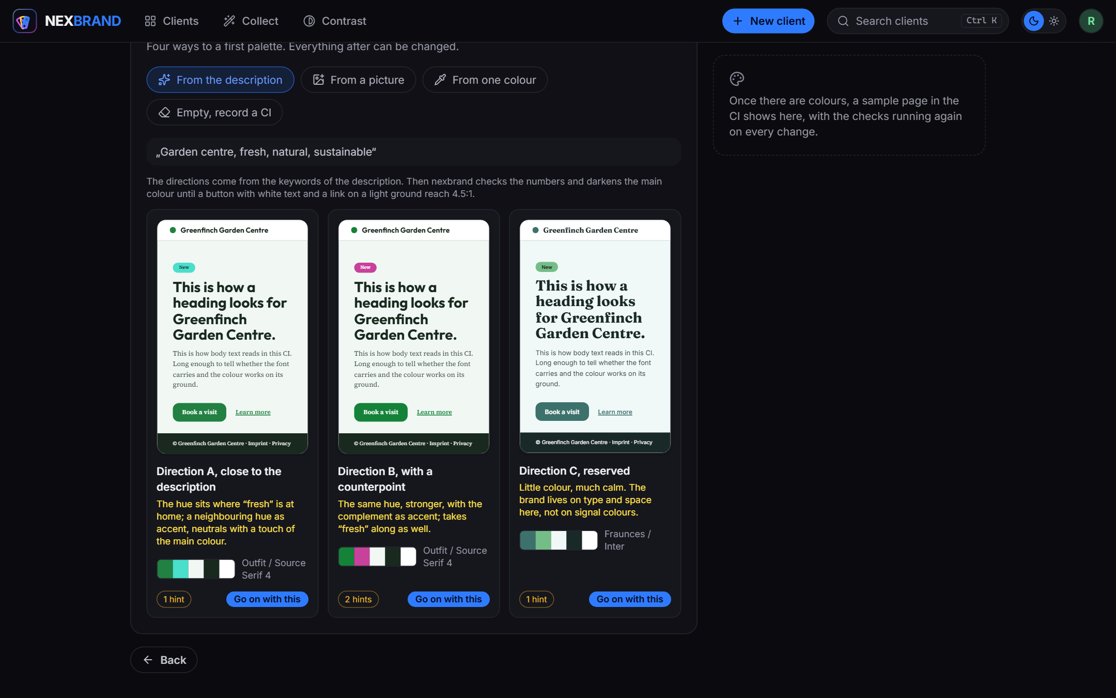Select From a picture option

pos(358,80)
